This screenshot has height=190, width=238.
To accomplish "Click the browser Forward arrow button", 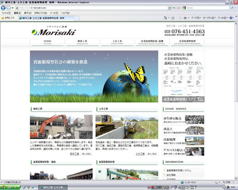I will (x=8, y=8).
